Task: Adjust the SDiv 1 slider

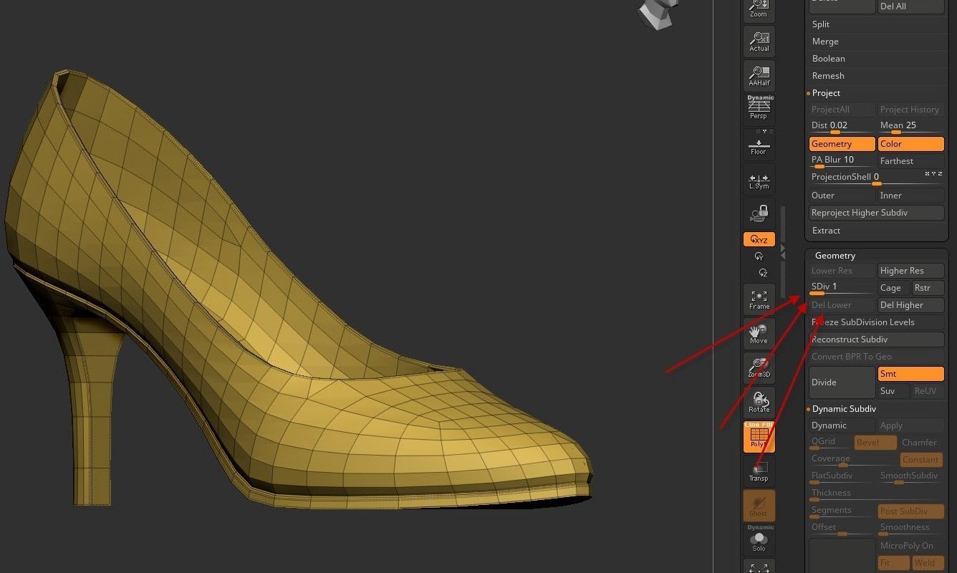Action: (842, 287)
